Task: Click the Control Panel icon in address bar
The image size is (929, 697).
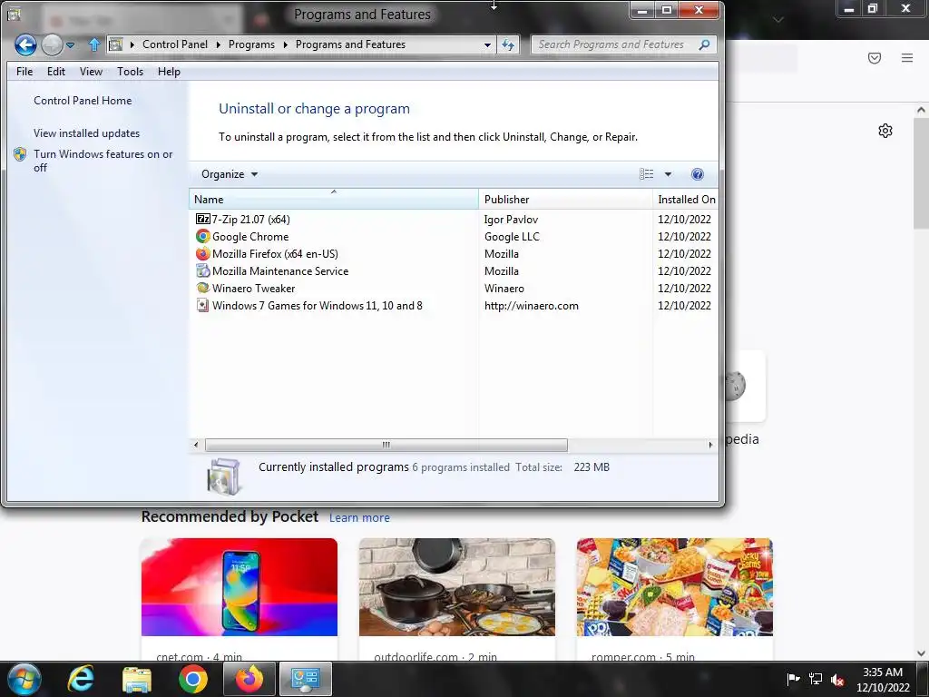Action: [x=116, y=44]
